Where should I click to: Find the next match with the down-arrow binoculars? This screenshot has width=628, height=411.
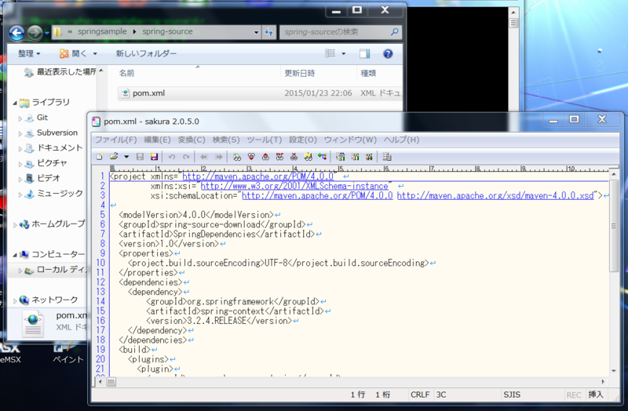tap(251, 156)
